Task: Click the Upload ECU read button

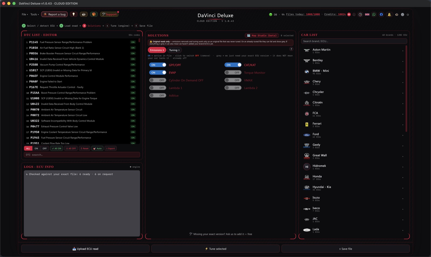Action: (85, 249)
